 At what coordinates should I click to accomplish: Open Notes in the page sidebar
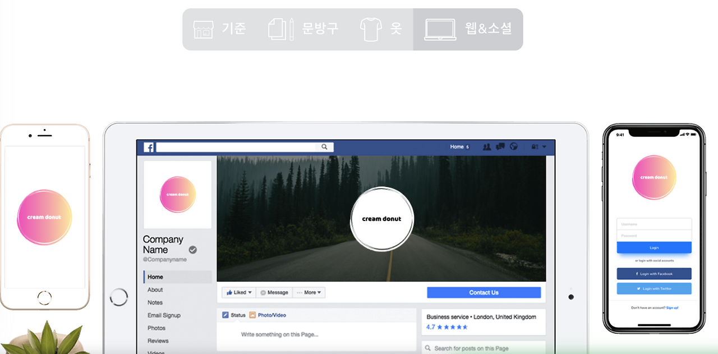click(x=155, y=302)
